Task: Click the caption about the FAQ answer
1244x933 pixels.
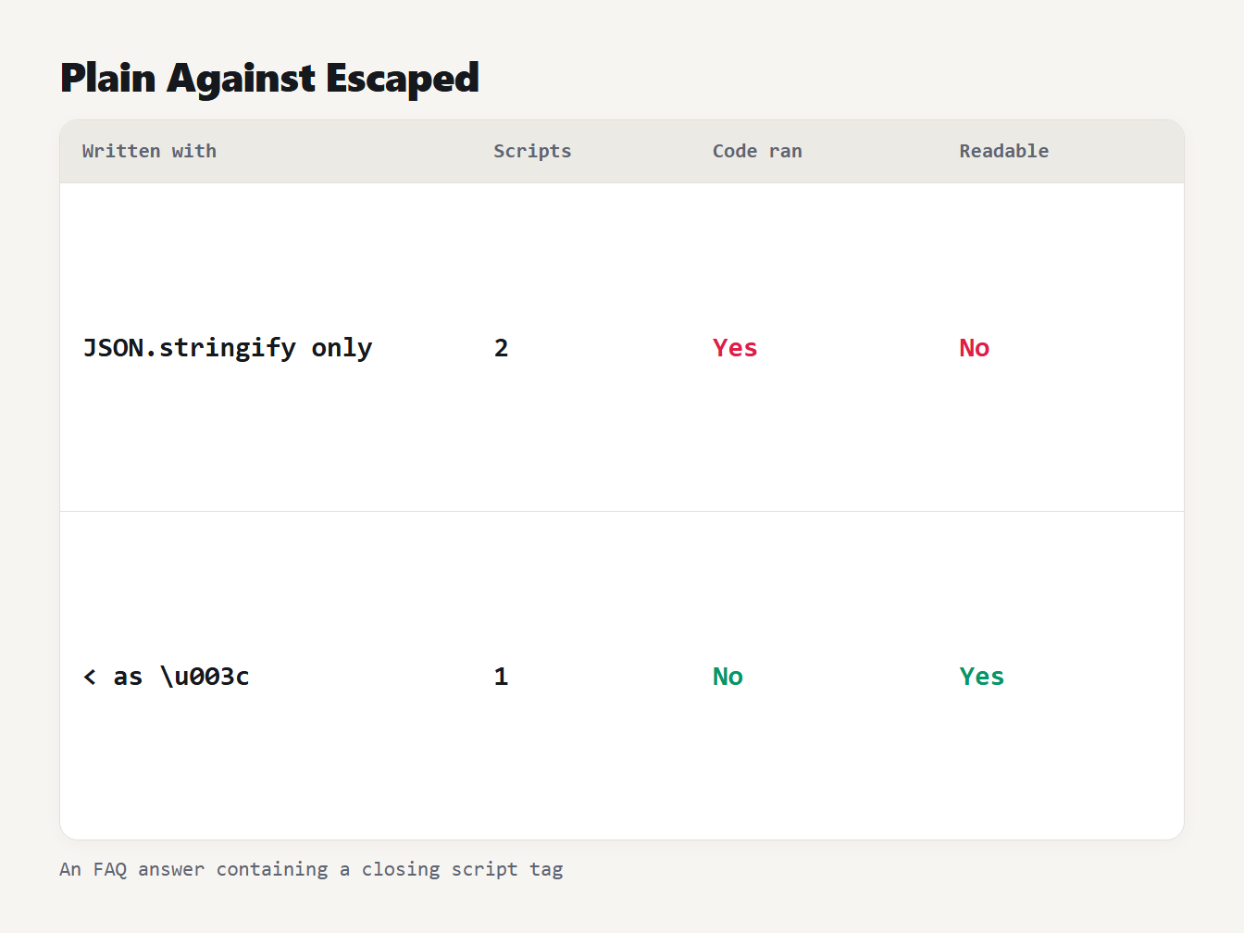Action: point(311,869)
